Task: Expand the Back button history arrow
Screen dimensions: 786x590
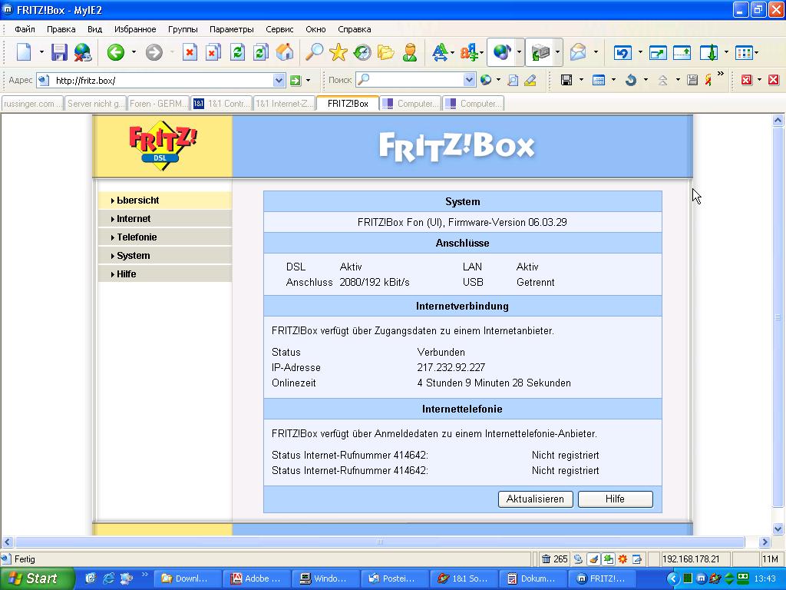Action: pos(134,52)
